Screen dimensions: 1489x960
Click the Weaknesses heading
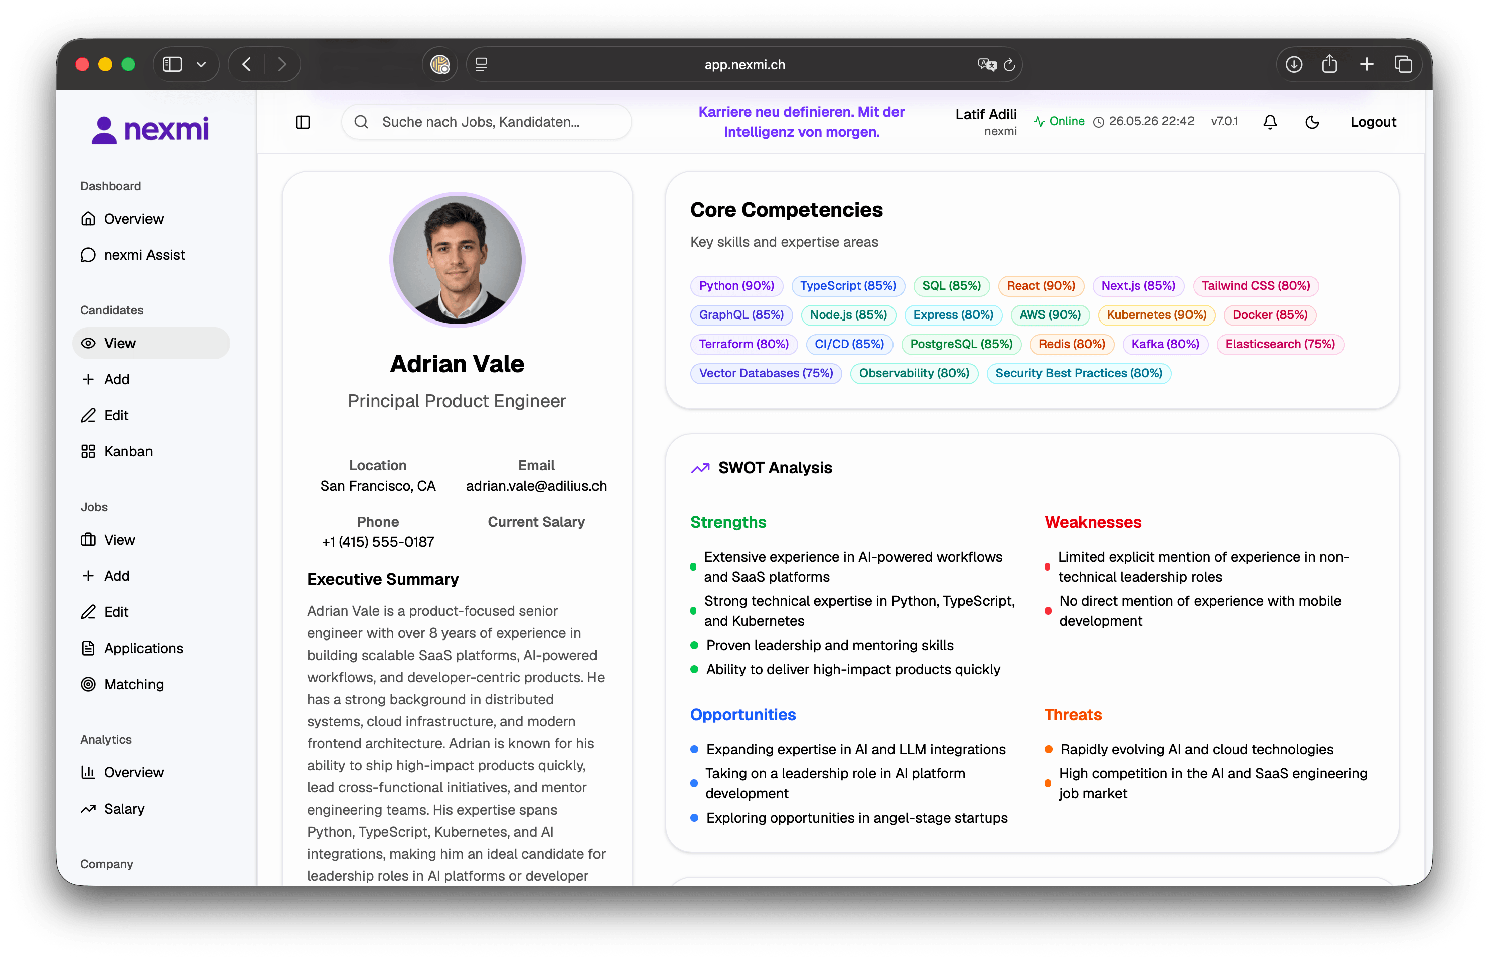[1093, 522]
